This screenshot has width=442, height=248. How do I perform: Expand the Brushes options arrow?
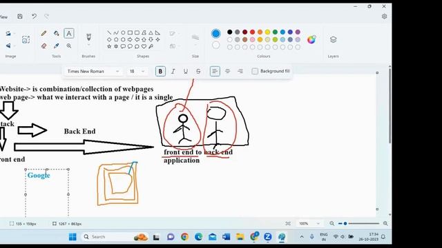88,45
